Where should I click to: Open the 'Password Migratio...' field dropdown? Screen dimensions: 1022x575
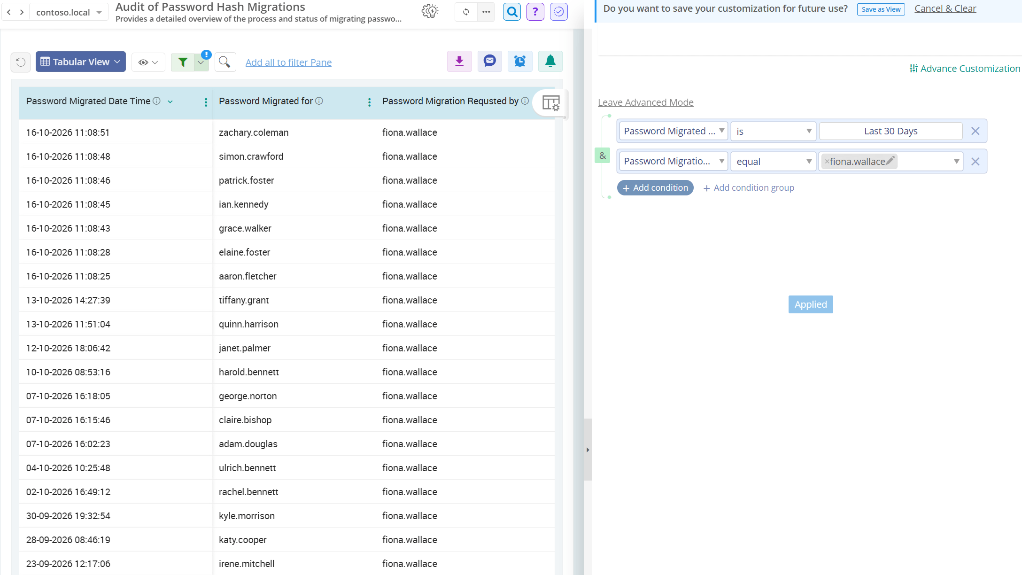[674, 161]
